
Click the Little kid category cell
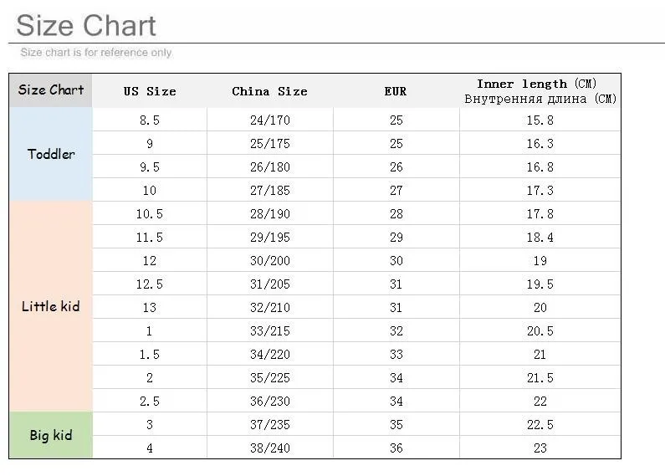pos(51,306)
